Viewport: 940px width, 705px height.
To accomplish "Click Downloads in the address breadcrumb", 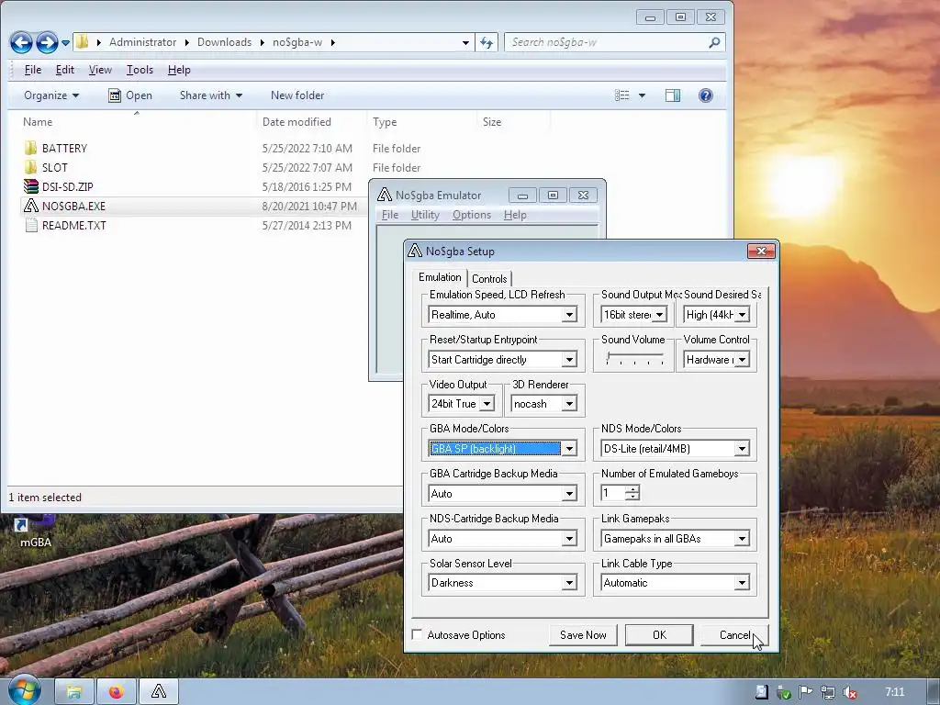I will pyautogui.click(x=224, y=42).
